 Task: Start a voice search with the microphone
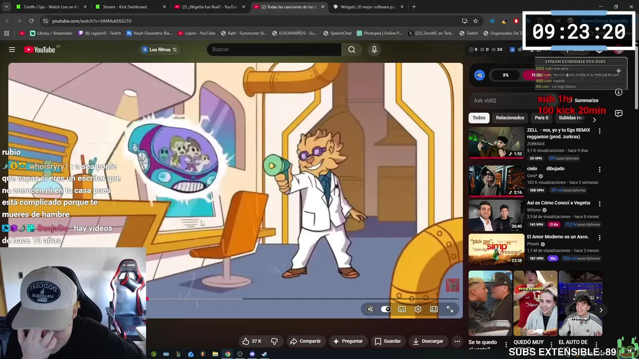tap(374, 49)
